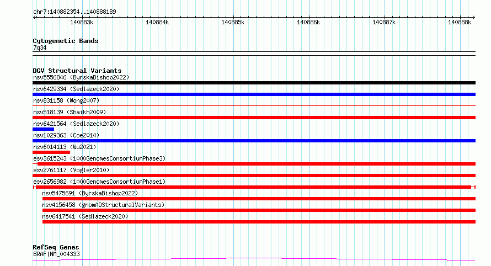Image resolution: width=491 pixels, height=266 pixels.
Task: Click the nsv6417541 (Sedlazeck2020) label
Action: click(85, 216)
